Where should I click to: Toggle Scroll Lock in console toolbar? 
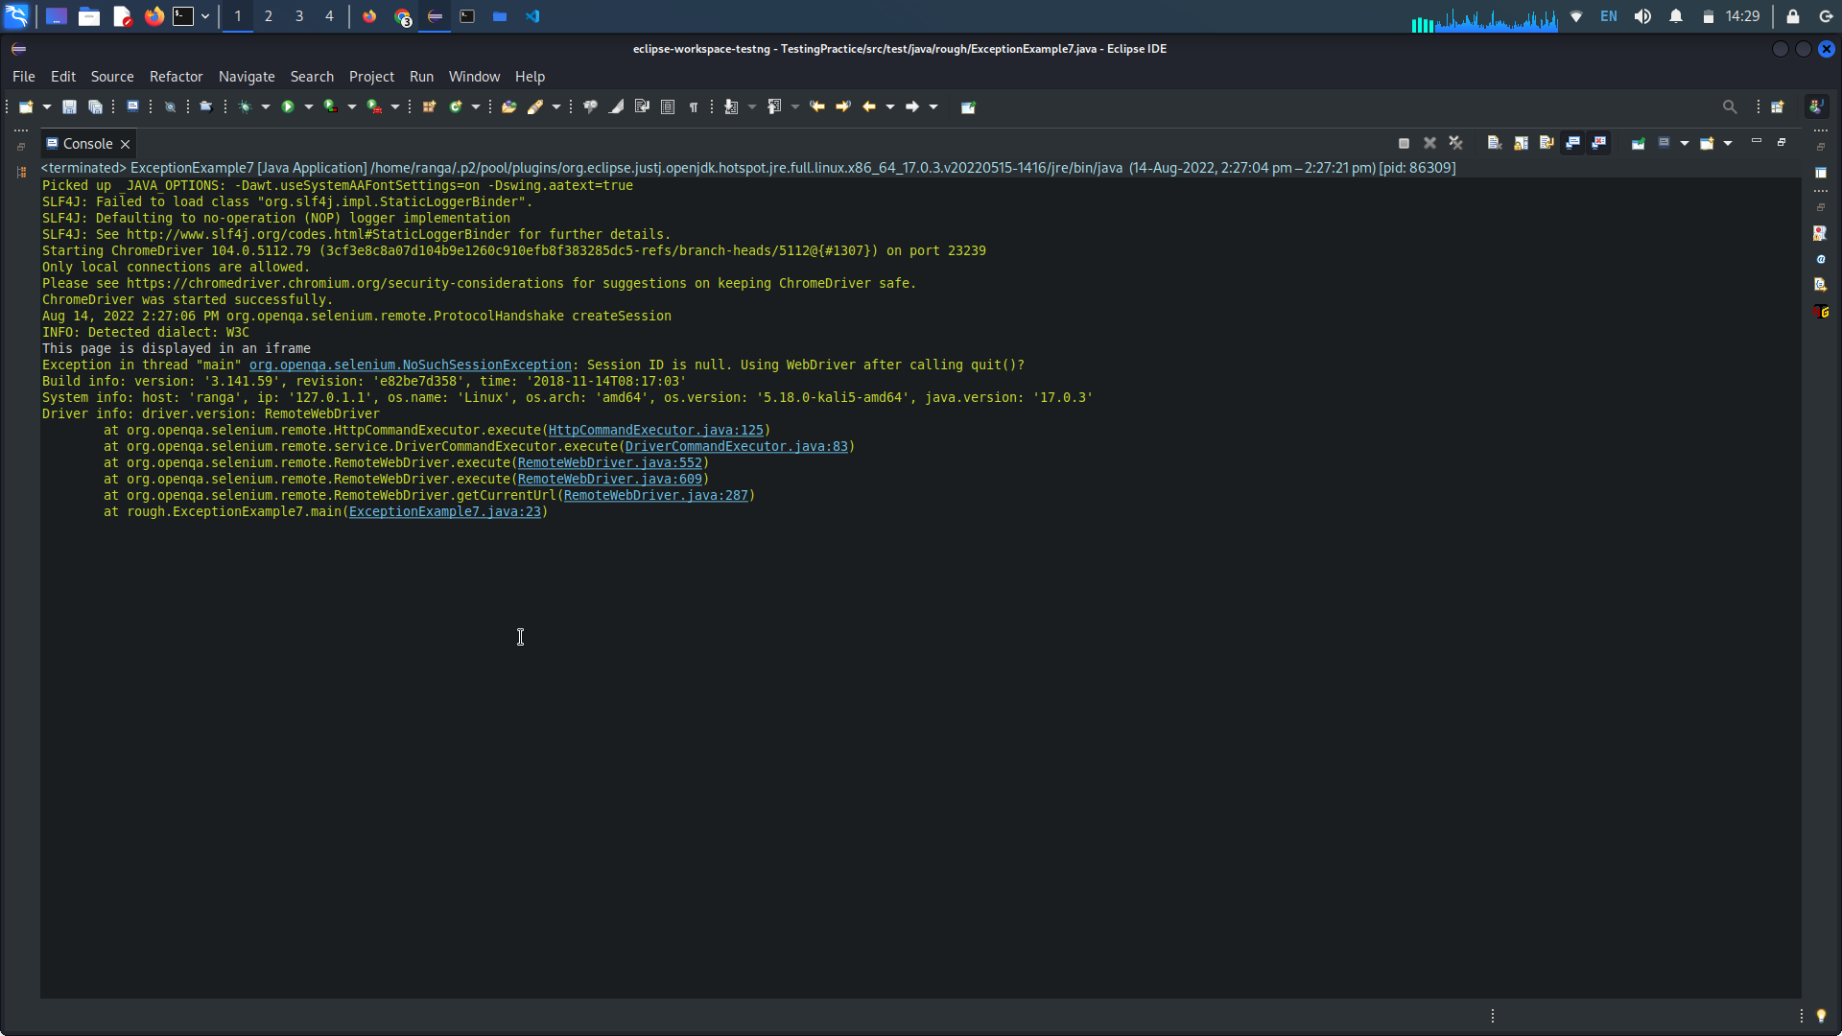point(1521,143)
